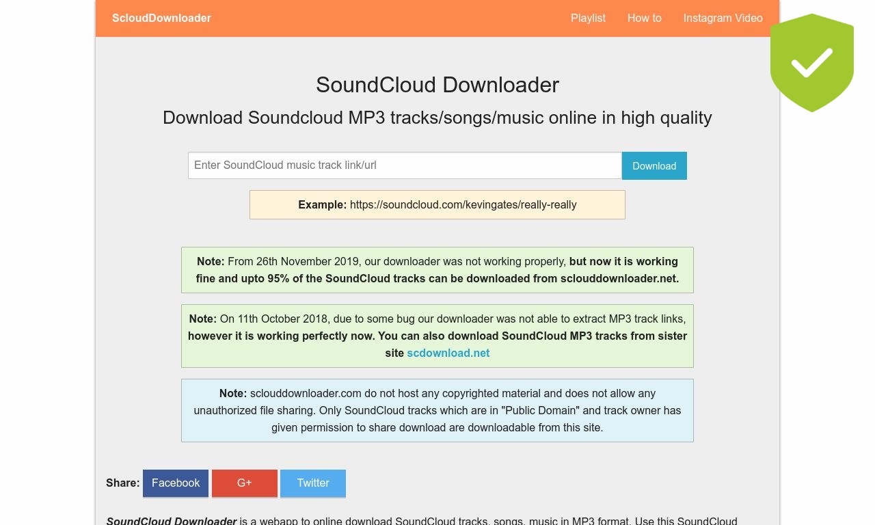Viewport: 875px width, 525px height.
Task: Open the Playlist menu item
Action: pos(588,18)
